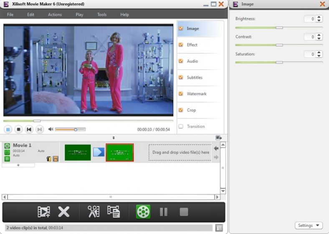The image size is (329, 234).
Task: Click the green film reel Make Movie icon
Action: click(143, 212)
